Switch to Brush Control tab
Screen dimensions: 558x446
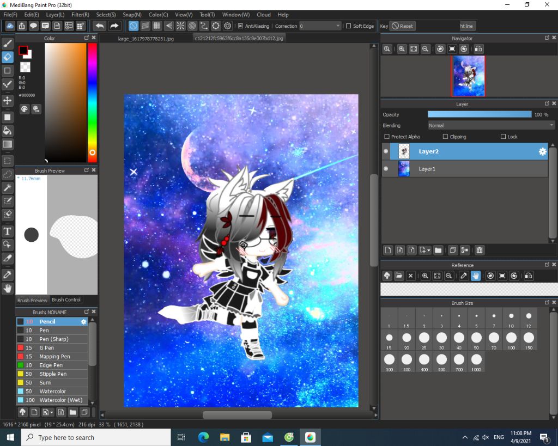[66, 300]
